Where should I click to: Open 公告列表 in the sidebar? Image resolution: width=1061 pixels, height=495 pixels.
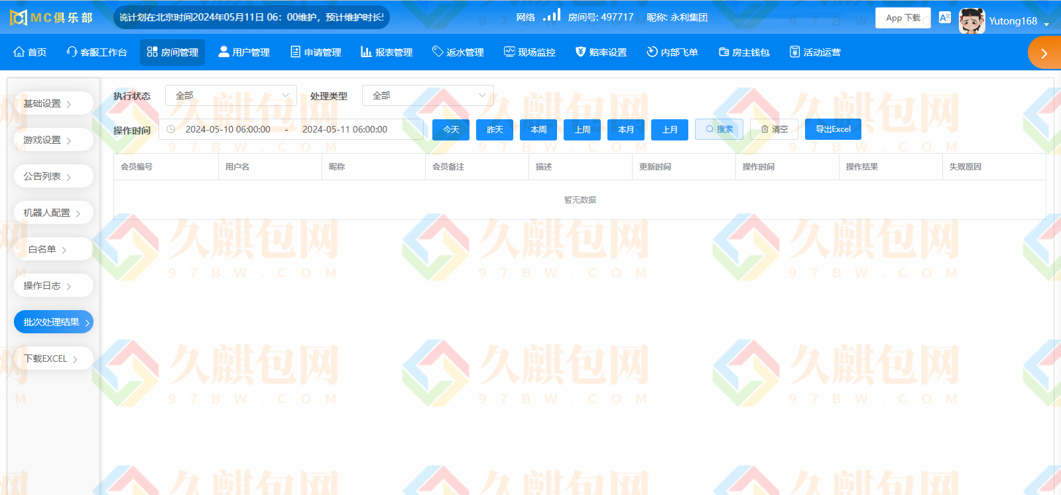point(54,176)
